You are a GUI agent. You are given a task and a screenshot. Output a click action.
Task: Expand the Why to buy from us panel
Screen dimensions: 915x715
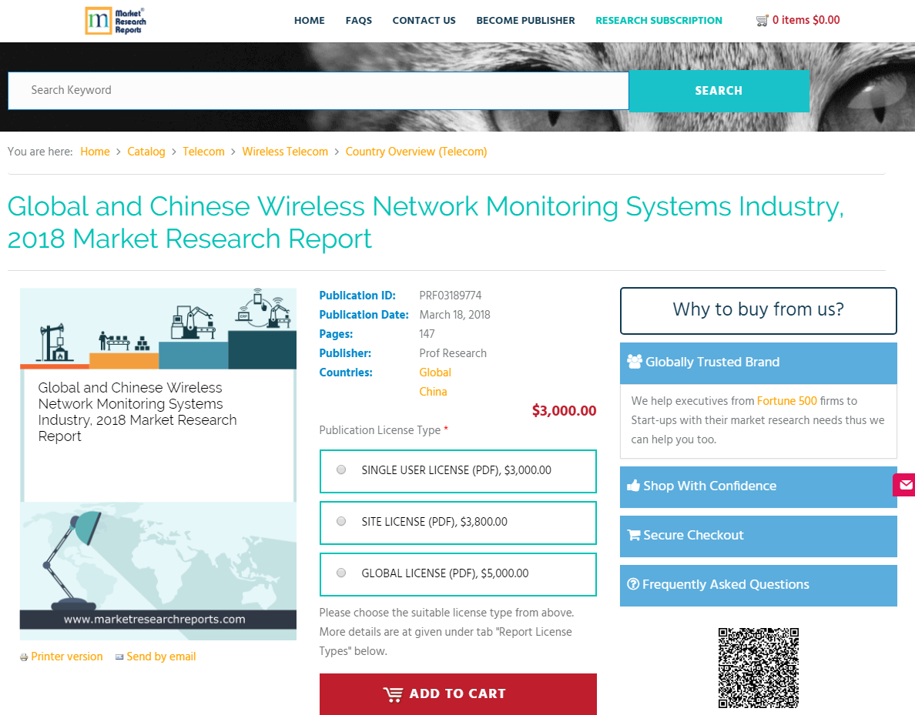[758, 310]
